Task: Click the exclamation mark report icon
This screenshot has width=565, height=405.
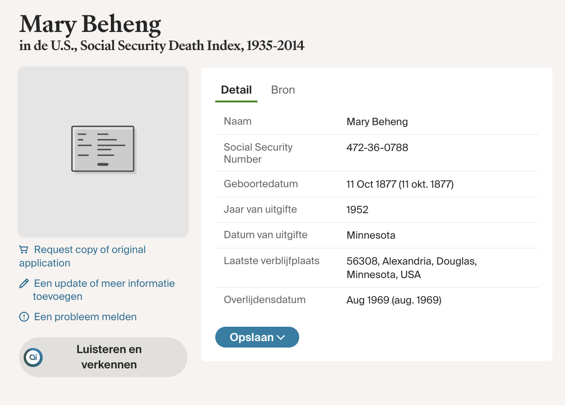Action: click(24, 317)
